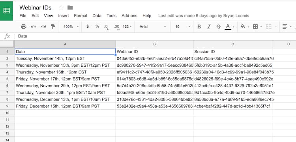
Task: Undo the last action
Action: (x=34, y=26)
